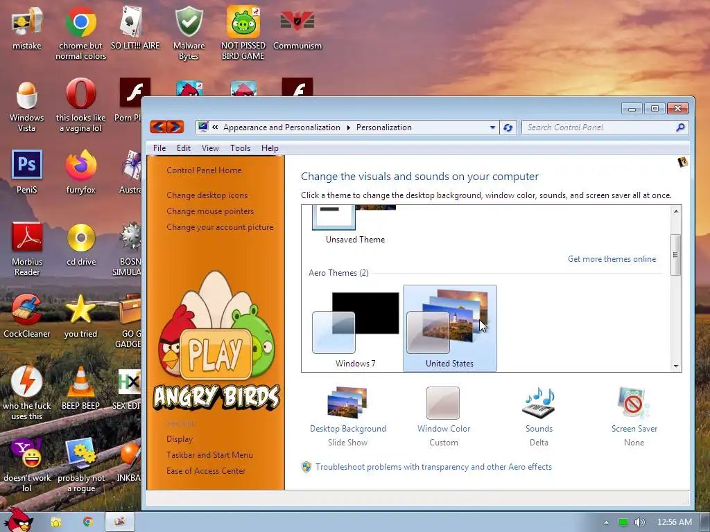Click the search magnifier icon
The height and width of the screenshot is (532, 710).
(680, 127)
